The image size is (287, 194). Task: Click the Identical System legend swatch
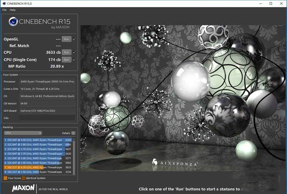pos(23,178)
